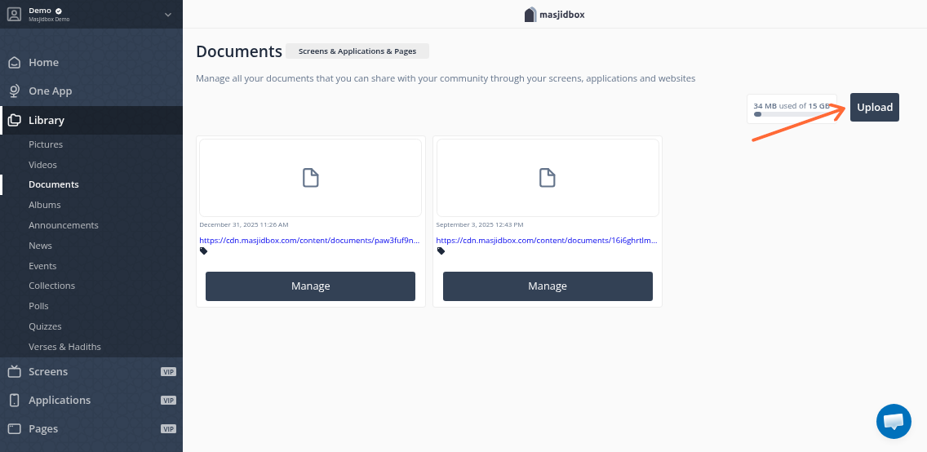Image resolution: width=927 pixels, height=452 pixels.
Task: Open Albums in Library
Action: [x=44, y=205]
